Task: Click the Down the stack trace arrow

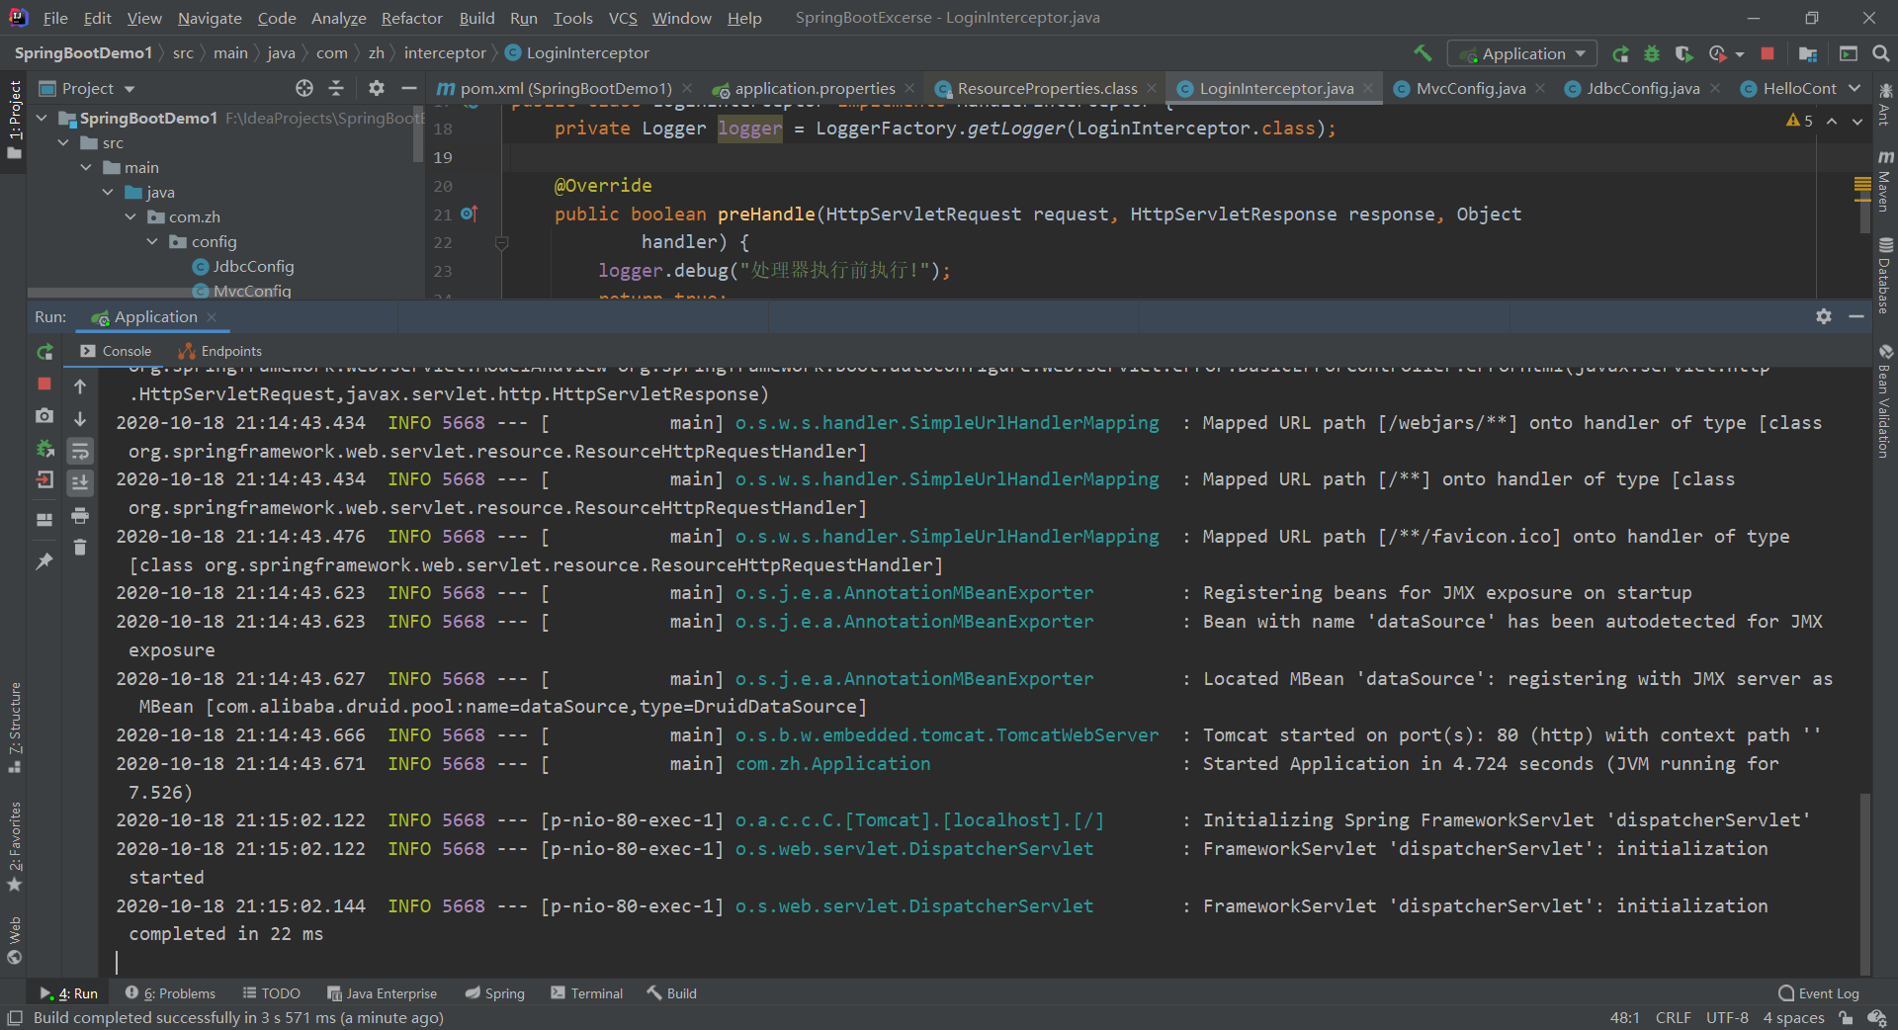Action: pyautogui.click(x=80, y=419)
